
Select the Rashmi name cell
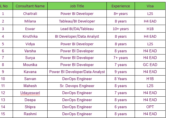click(30, 114)
